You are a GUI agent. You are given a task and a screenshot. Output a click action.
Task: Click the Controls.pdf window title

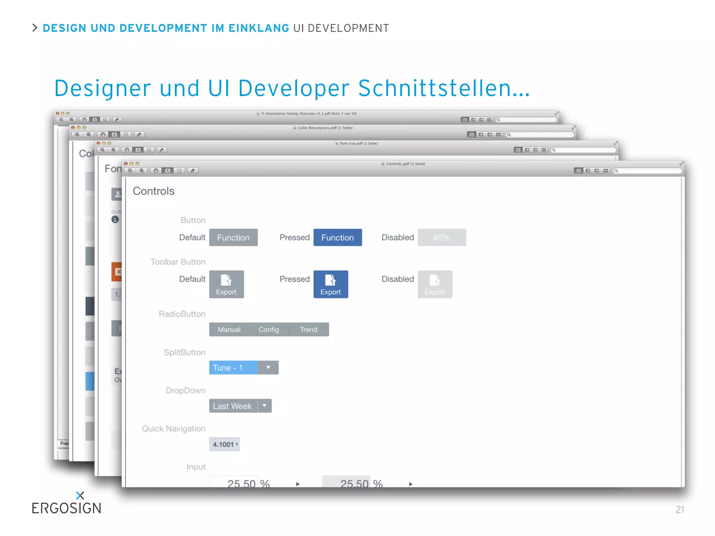[405, 164]
